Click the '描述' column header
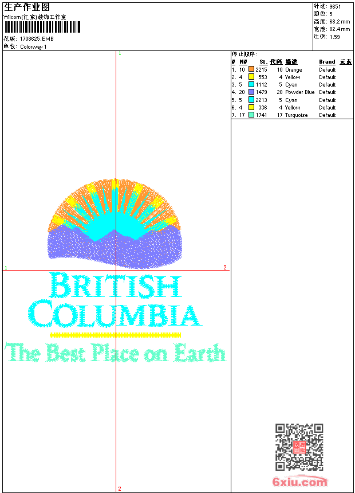This screenshot has height=493, width=355. (x=291, y=62)
